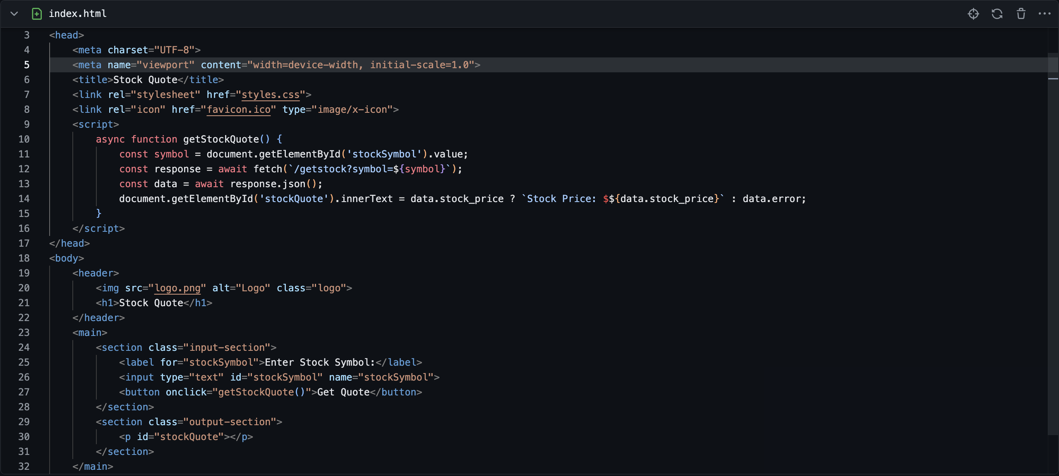Click the new-file icon beside index.html
Viewport: 1059px width, 476px height.
[37, 14]
